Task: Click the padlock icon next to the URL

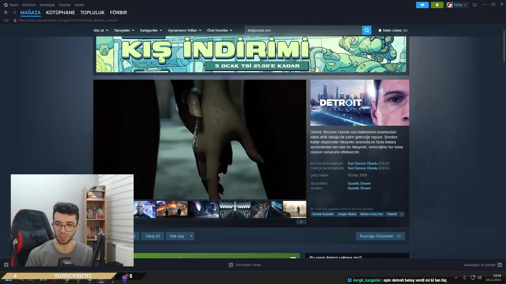Action: click(x=15, y=20)
